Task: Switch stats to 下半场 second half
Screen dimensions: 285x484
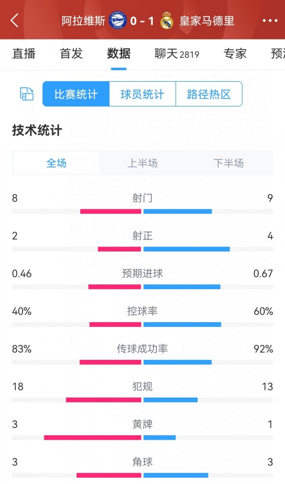Action: tap(229, 163)
